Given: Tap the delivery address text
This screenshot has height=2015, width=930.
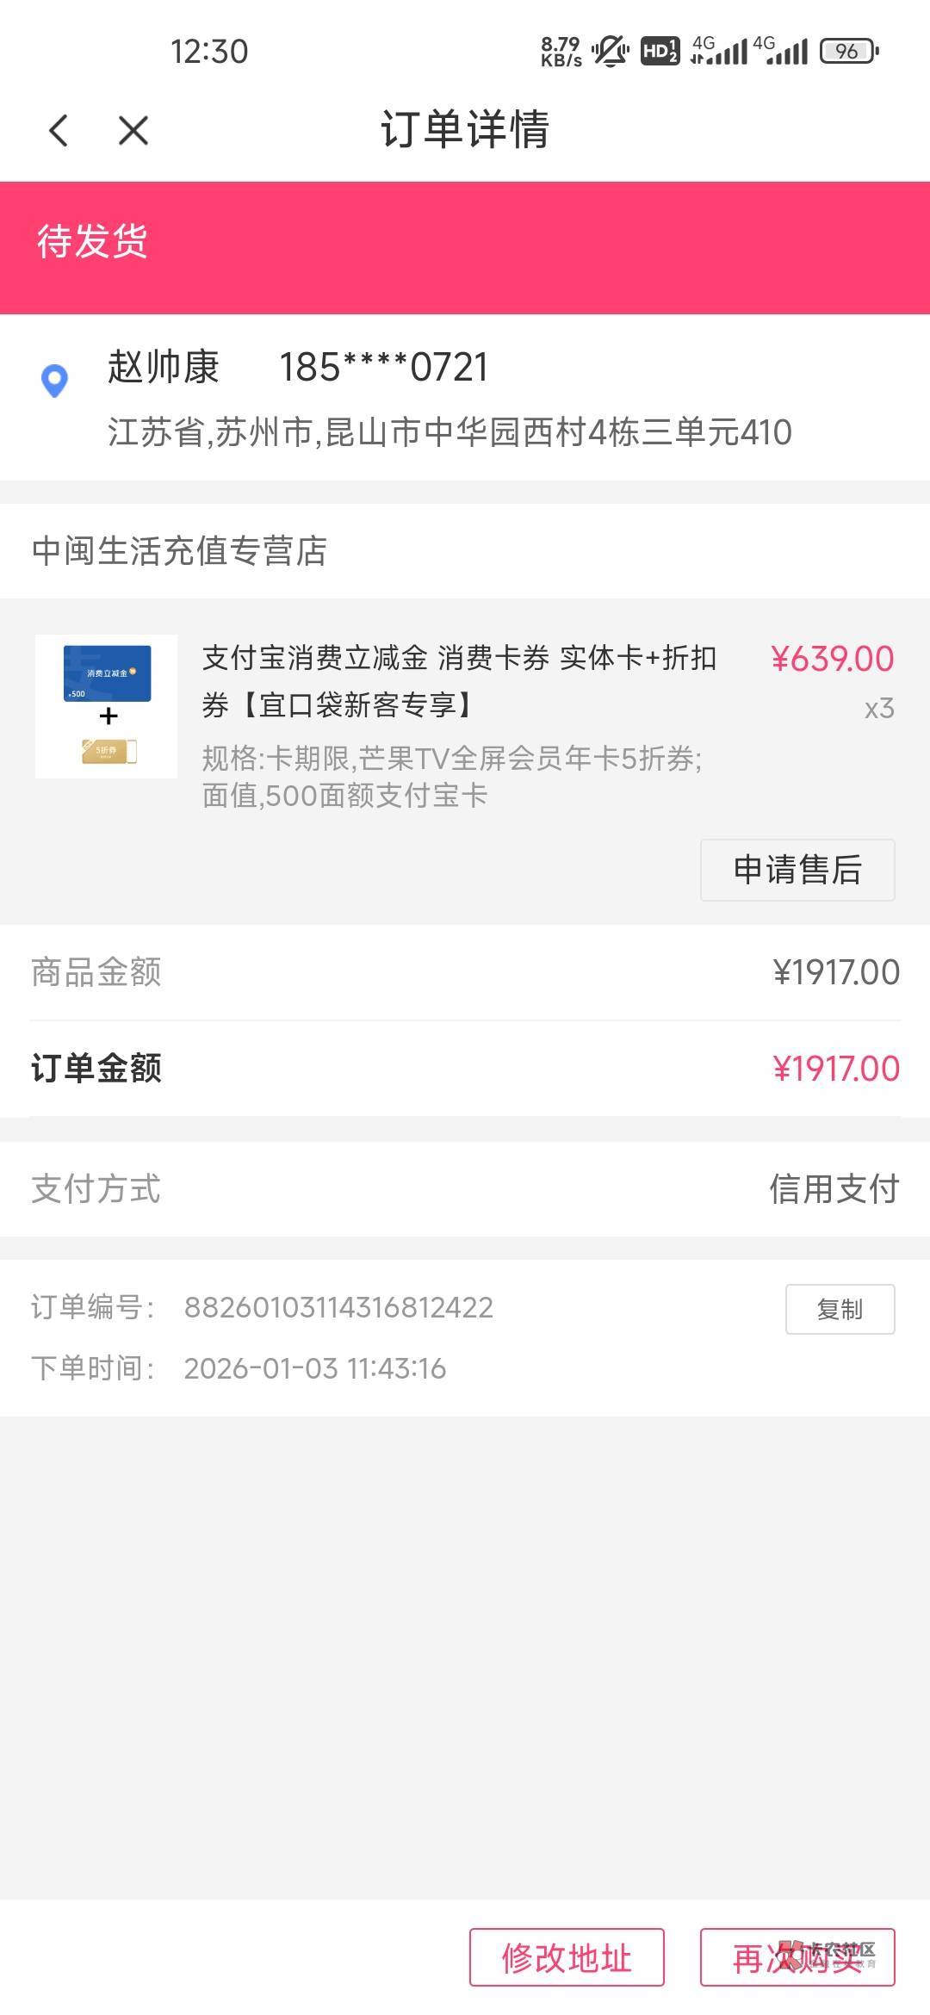Looking at the screenshot, I should [449, 432].
